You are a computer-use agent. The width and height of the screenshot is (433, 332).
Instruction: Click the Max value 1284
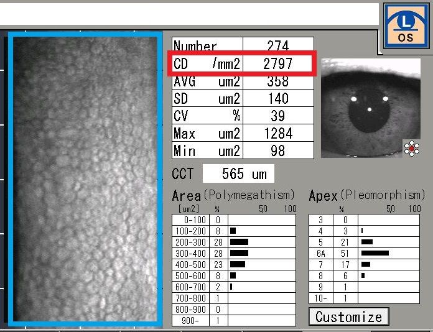pyautogui.click(x=278, y=133)
